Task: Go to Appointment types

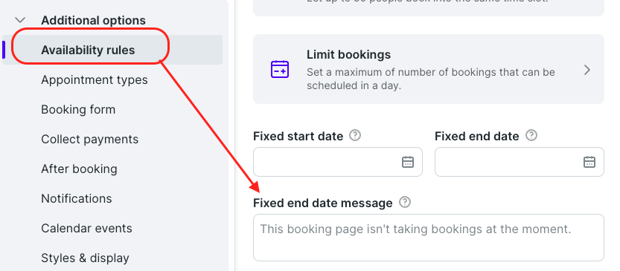Action: click(94, 79)
